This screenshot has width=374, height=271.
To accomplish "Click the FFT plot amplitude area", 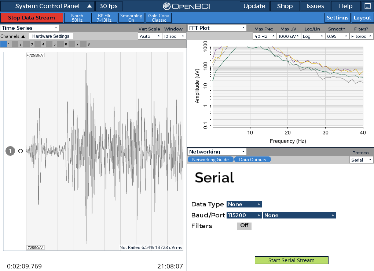I will [x=288, y=86].
